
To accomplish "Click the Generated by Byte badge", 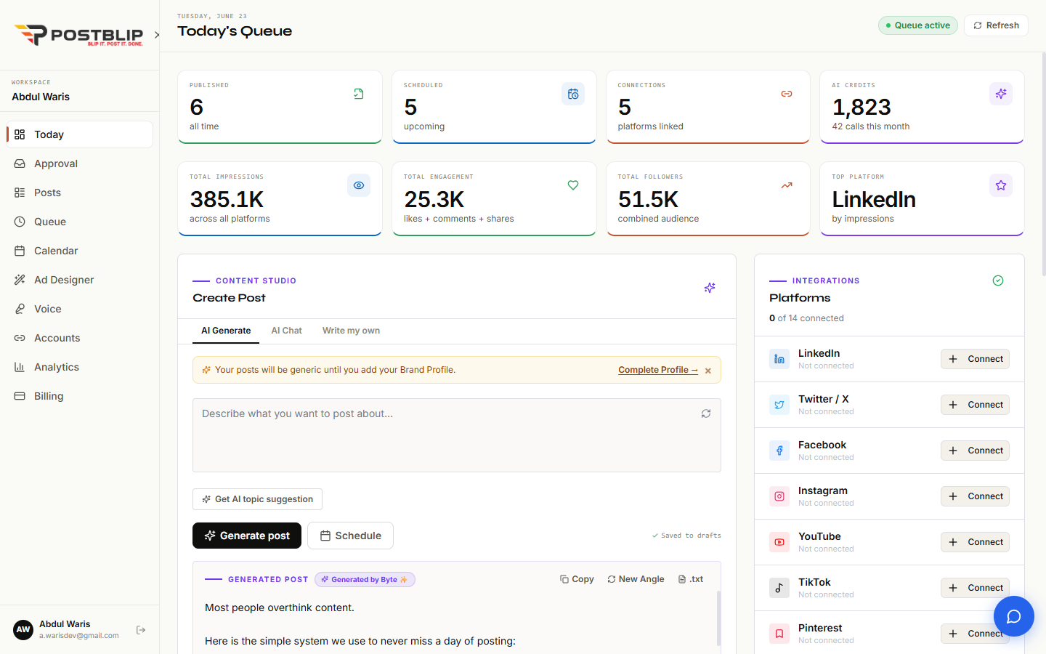I will pyautogui.click(x=365, y=580).
